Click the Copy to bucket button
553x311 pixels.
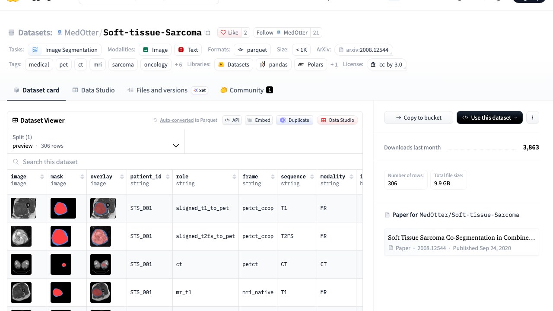pos(418,117)
